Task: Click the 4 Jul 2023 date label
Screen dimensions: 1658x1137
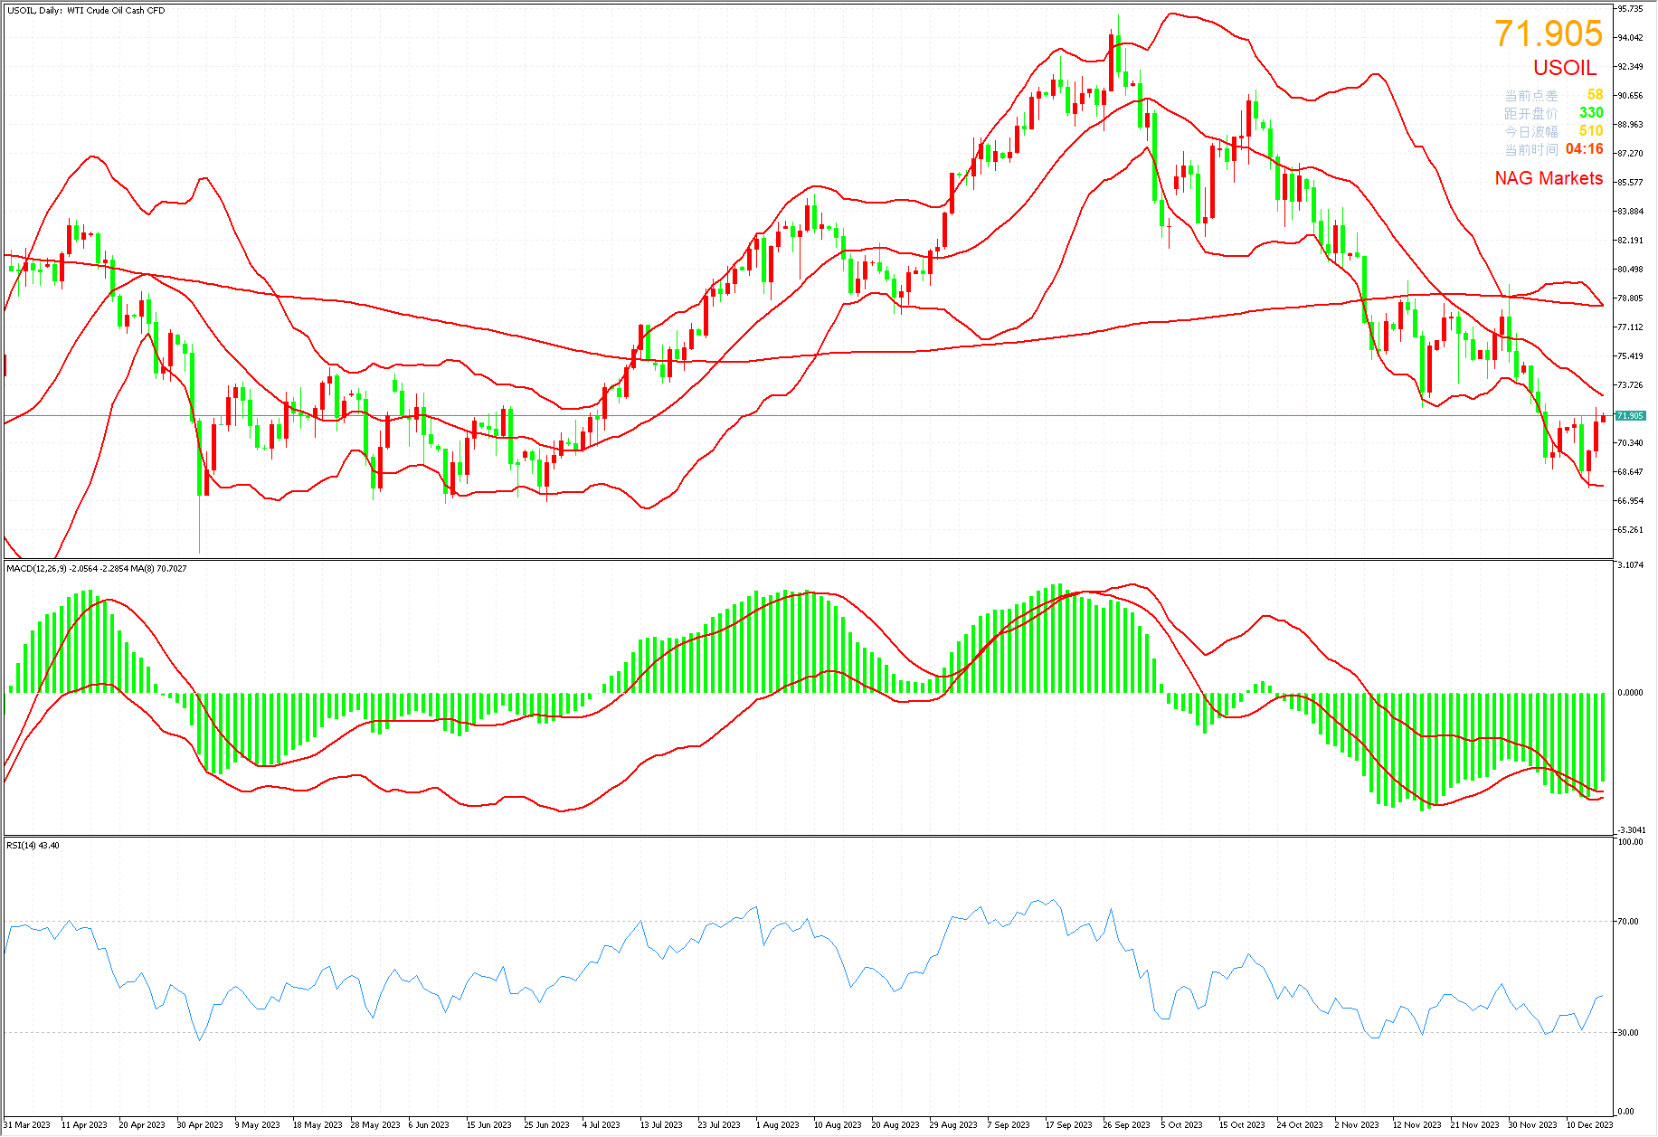Action: [602, 1125]
